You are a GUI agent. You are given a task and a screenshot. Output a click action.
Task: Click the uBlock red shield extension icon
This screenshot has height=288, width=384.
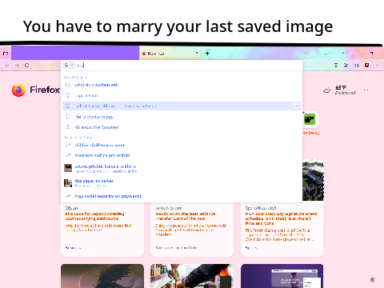367,65
